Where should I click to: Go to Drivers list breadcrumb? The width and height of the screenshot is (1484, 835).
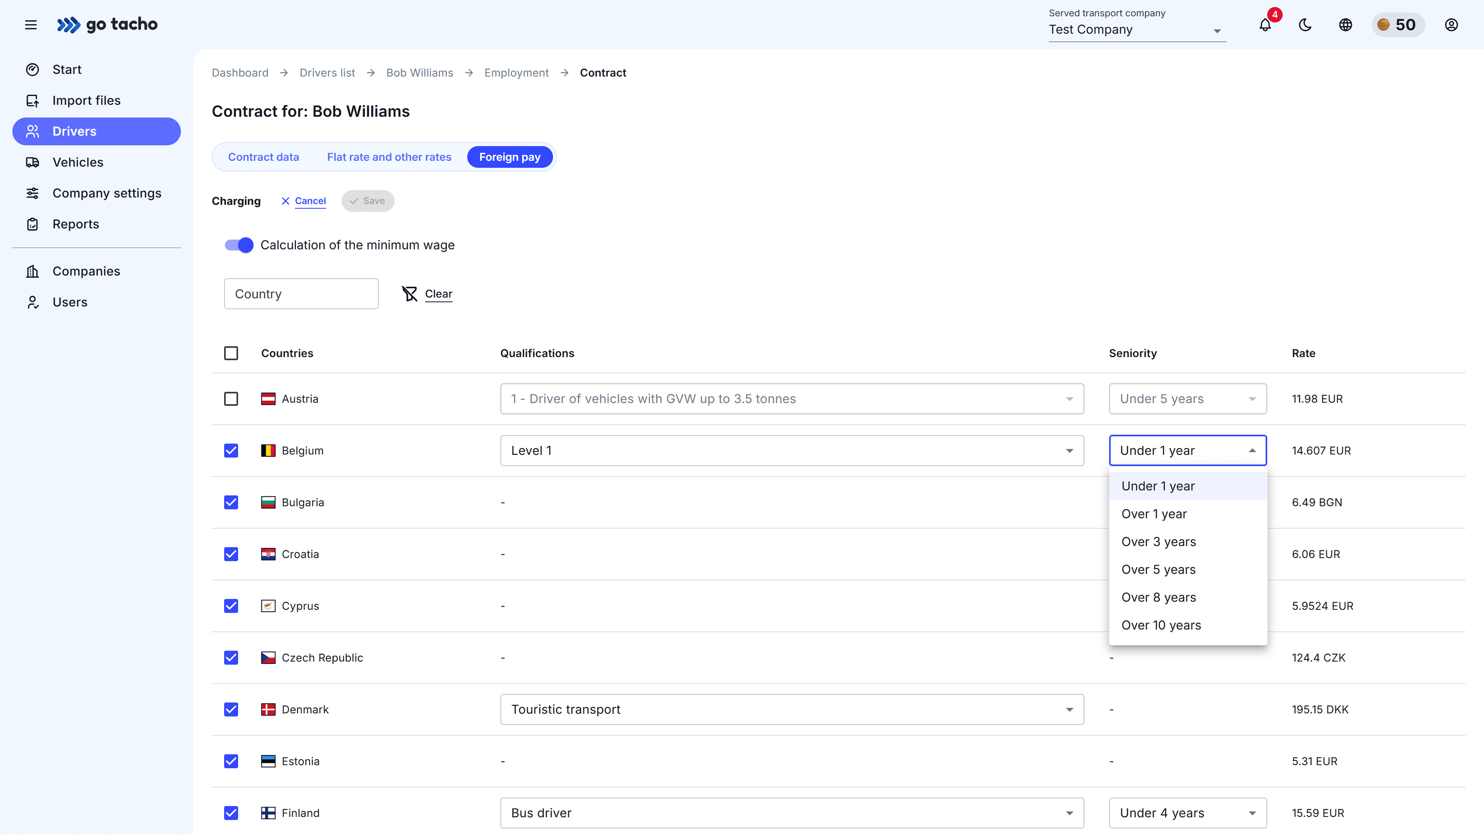[327, 73]
